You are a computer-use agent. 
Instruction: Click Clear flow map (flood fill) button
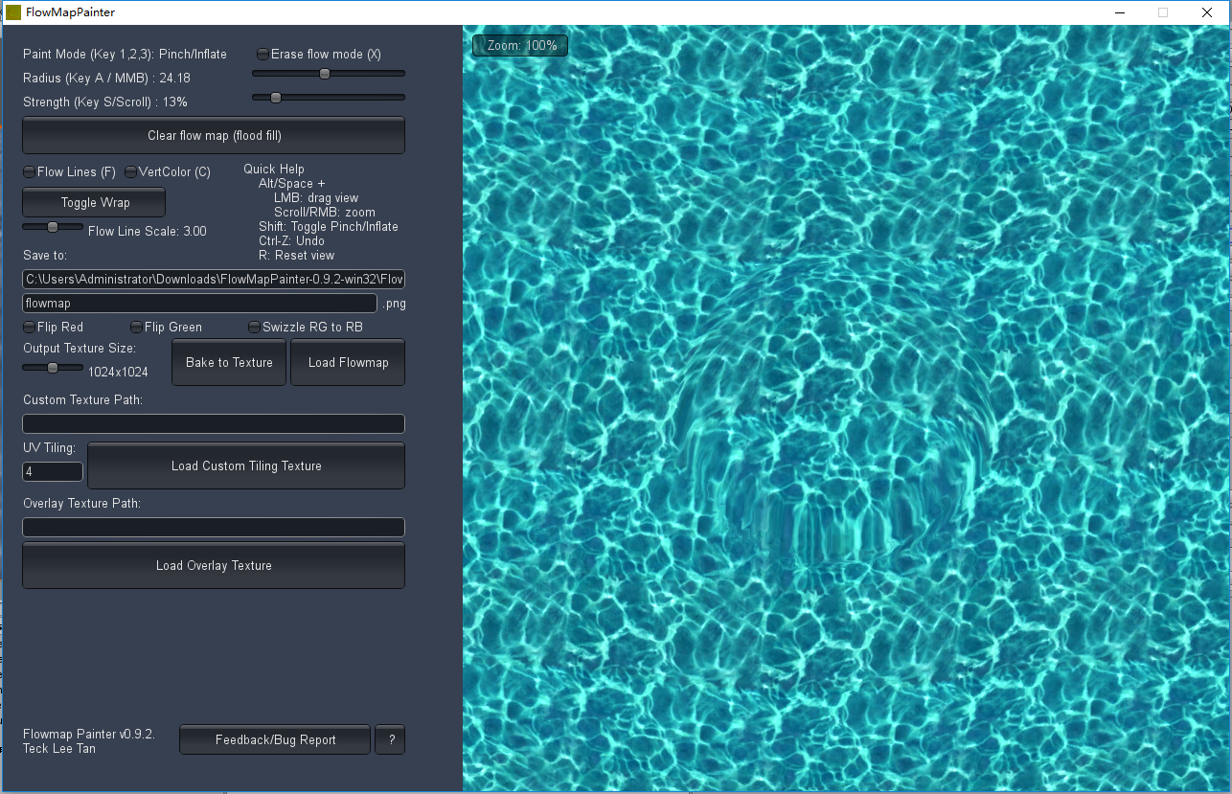point(214,135)
